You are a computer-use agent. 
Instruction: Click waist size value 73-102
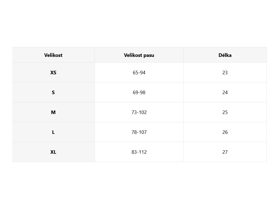pyautogui.click(x=139, y=112)
